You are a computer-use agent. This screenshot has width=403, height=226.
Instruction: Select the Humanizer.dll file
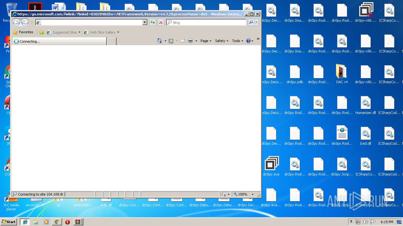[x=366, y=105]
